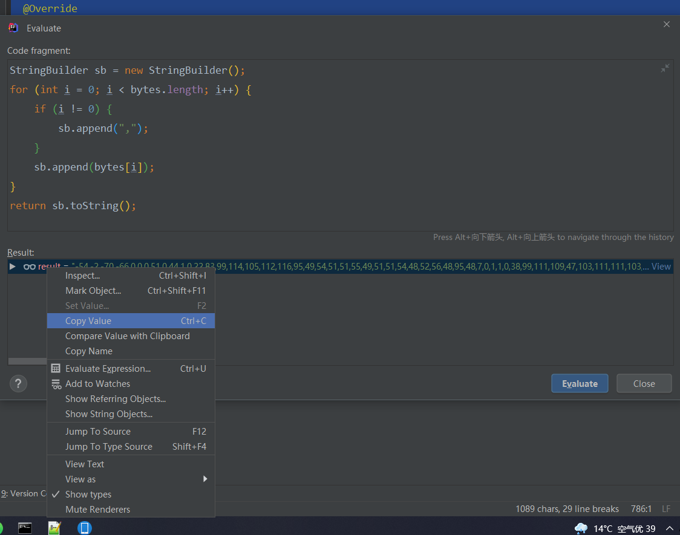Select Copy Value in the context menu

pyautogui.click(x=131, y=321)
